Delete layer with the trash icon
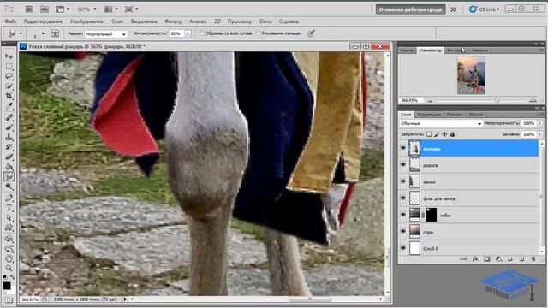The width and height of the screenshot is (548, 308). 533,259
